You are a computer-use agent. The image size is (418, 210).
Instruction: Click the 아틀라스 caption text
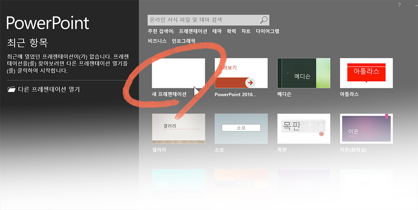349,94
